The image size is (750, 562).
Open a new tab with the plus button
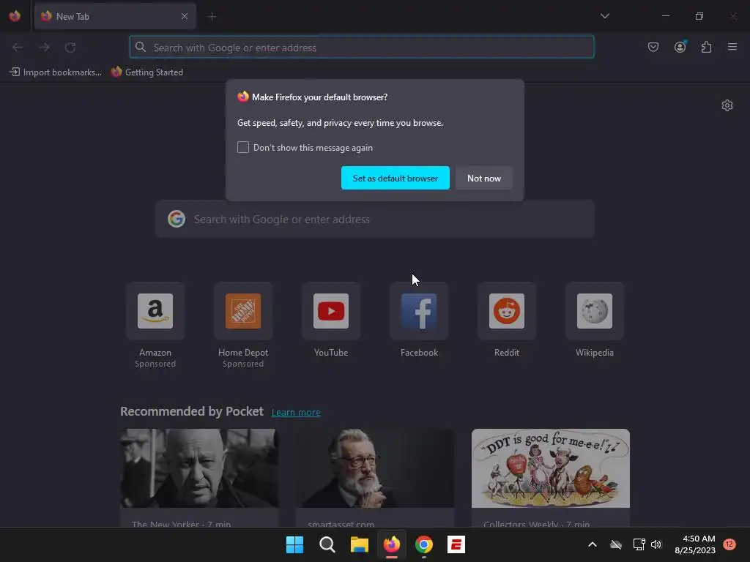(x=212, y=16)
